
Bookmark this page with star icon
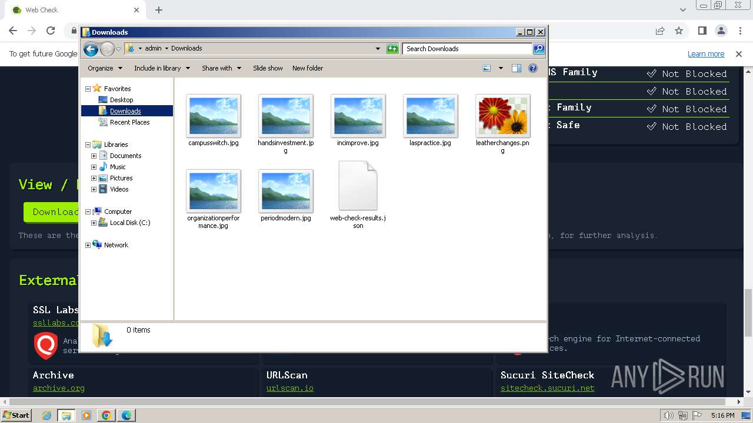679,31
